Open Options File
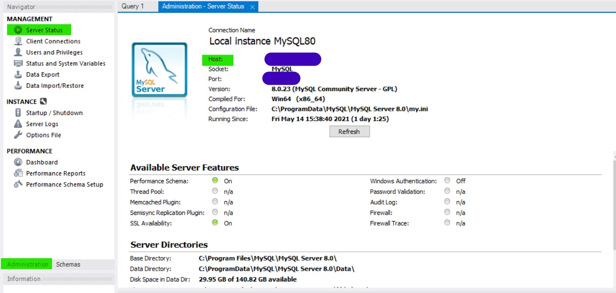The height and width of the screenshot is (293, 616). [x=44, y=135]
